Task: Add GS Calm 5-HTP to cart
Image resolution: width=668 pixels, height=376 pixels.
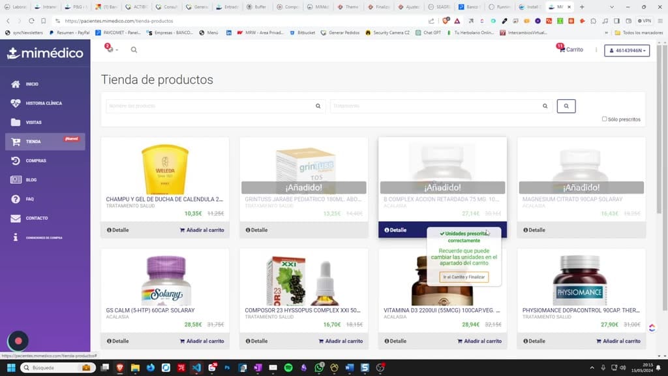Action: pyautogui.click(x=202, y=341)
